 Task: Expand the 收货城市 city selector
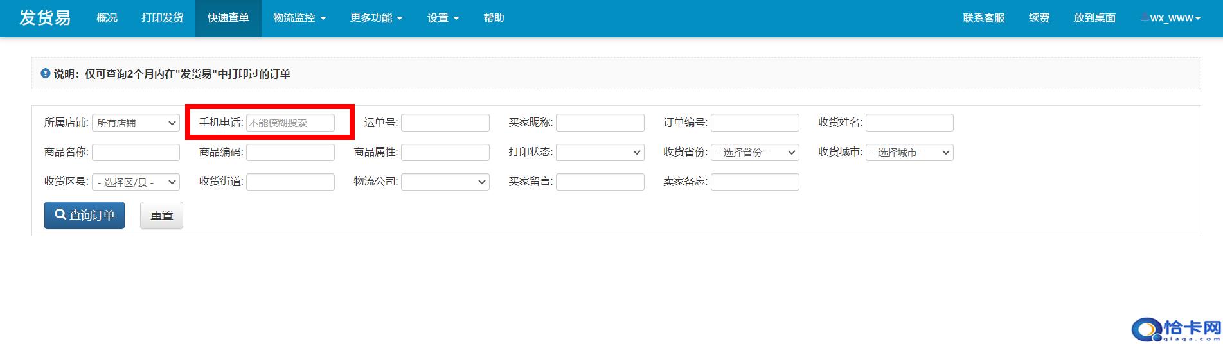[x=909, y=152]
